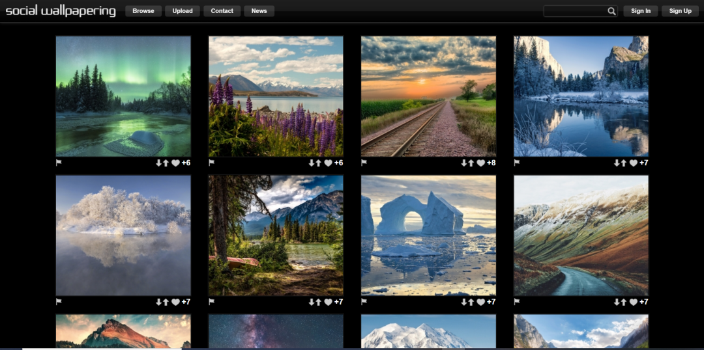
Task: Flag the railroad sunset wallpaper
Action: click(364, 163)
